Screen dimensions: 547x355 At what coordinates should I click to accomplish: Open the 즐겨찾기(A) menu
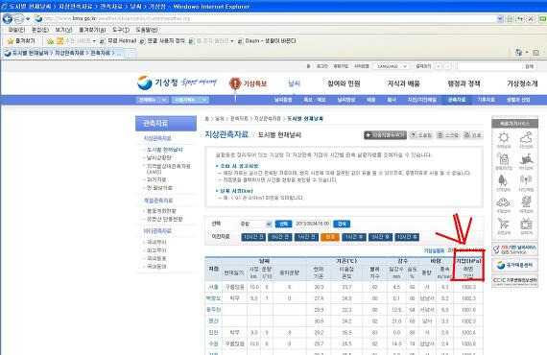92,30
